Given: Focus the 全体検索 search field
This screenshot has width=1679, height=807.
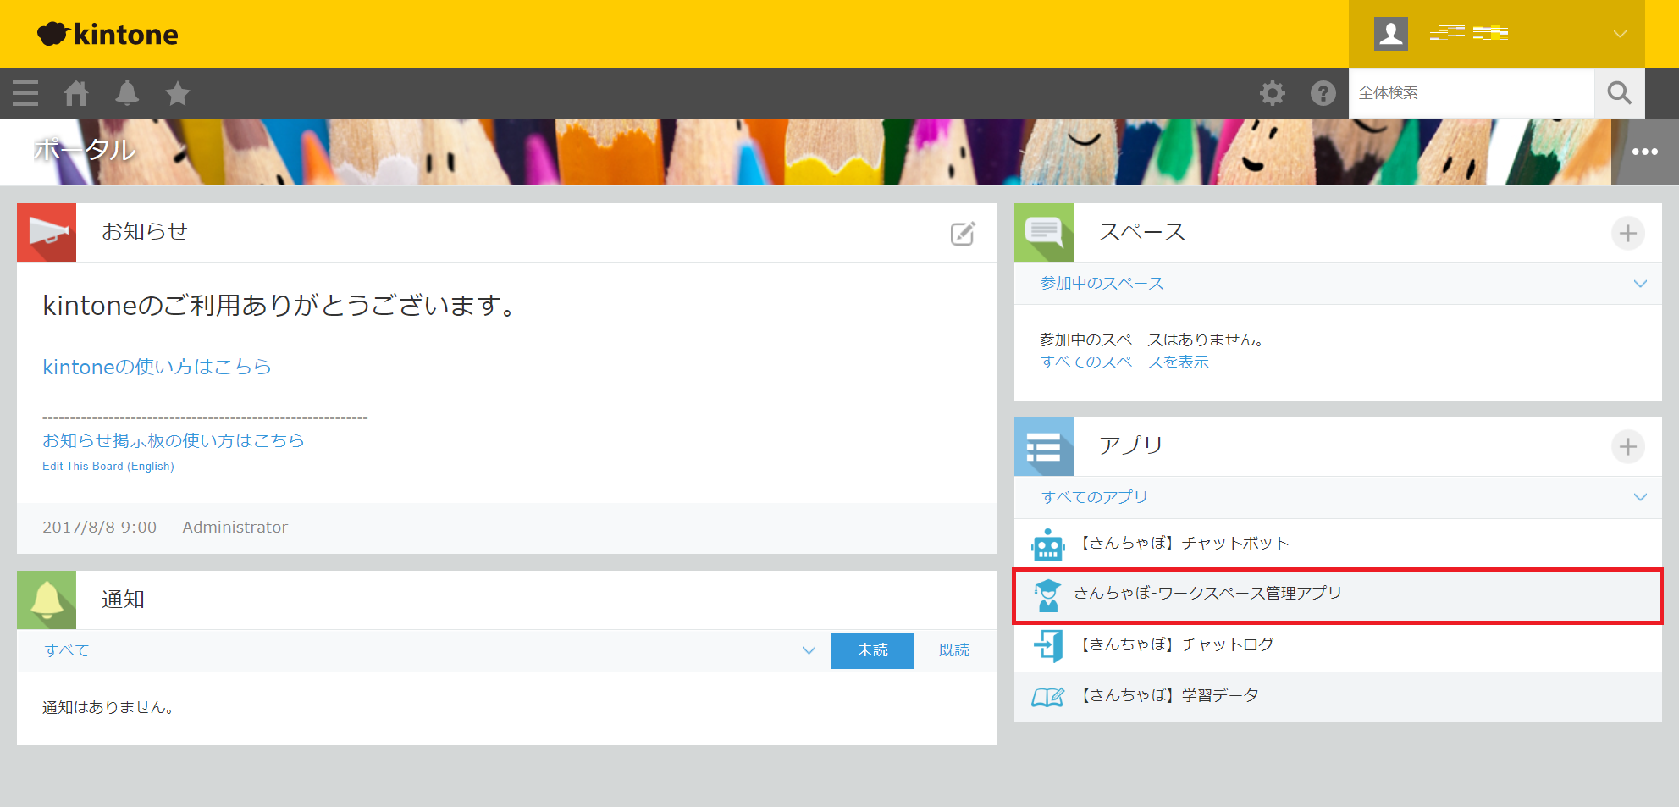Looking at the screenshot, I should click(1471, 93).
